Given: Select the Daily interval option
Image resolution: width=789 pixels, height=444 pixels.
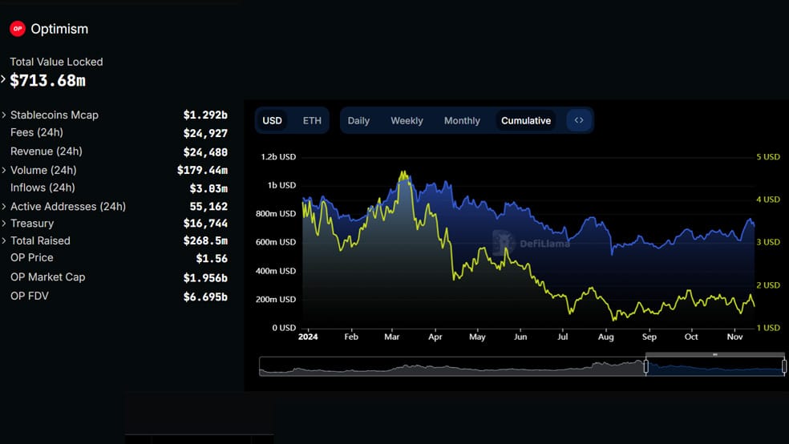Looking at the screenshot, I should pyautogui.click(x=358, y=121).
